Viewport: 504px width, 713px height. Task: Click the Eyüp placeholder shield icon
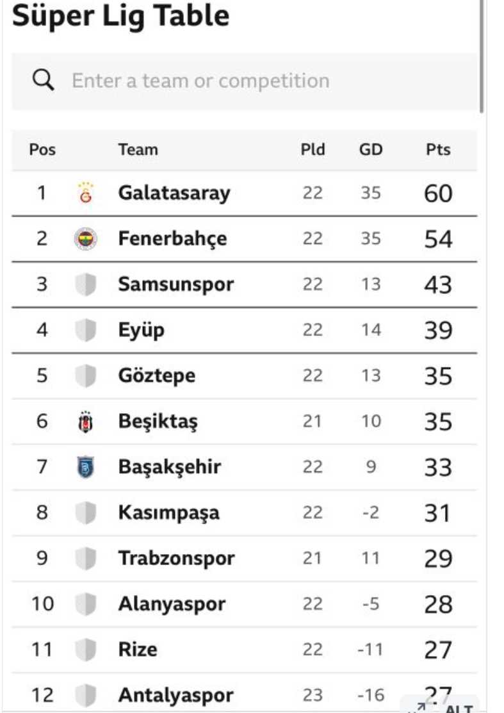pyautogui.click(x=85, y=330)
